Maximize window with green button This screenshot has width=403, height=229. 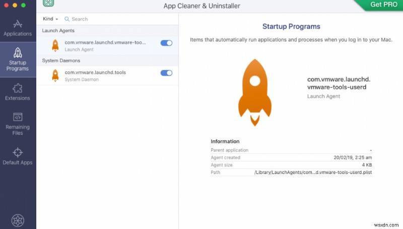coord(23,5)
